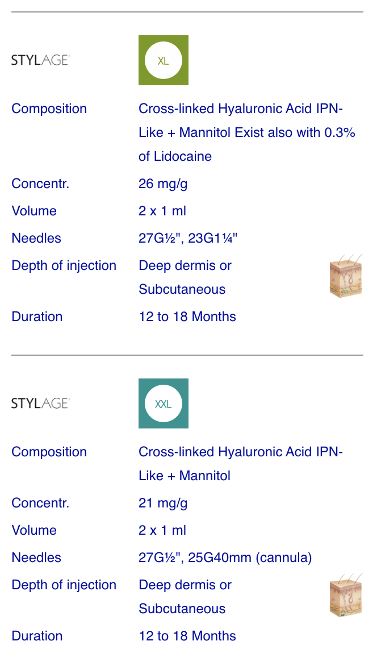Open the Stylage logo above XL section

click(x=41, y=60)
